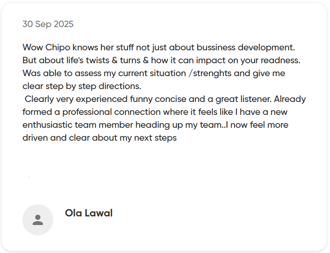Click the phrase "Clearly very experienced"
The width and height of the screenshot is (330, 253).
click(x=76, y=99)
